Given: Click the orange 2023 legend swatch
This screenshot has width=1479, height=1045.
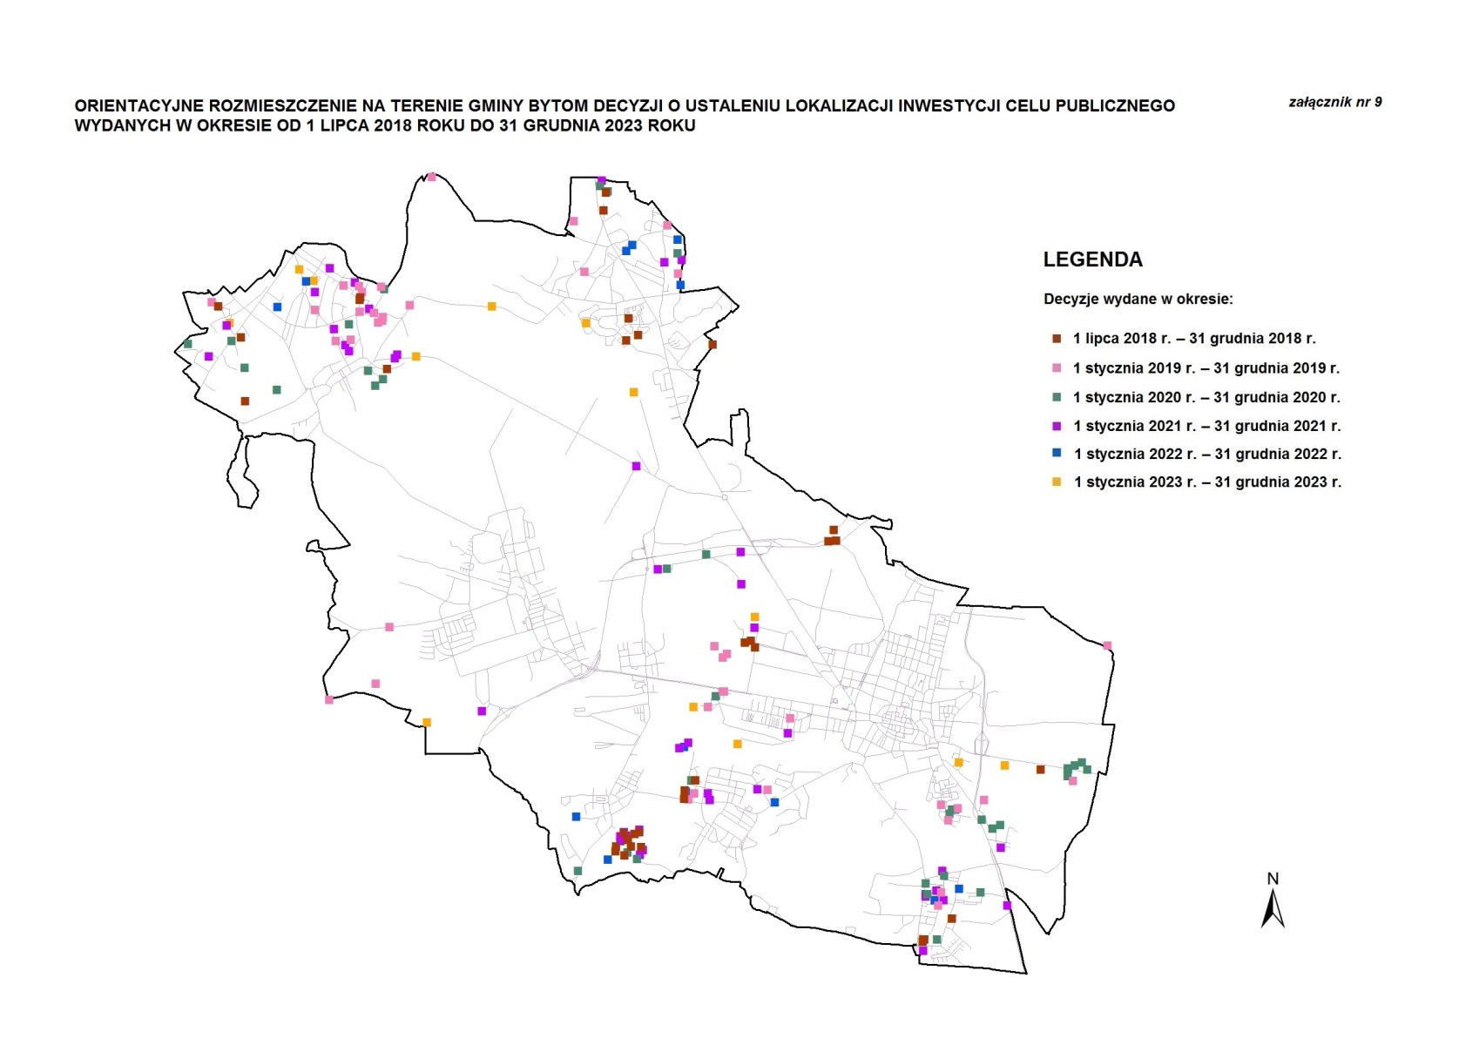Looking at the screenshot, I should tap(1057, 482).
